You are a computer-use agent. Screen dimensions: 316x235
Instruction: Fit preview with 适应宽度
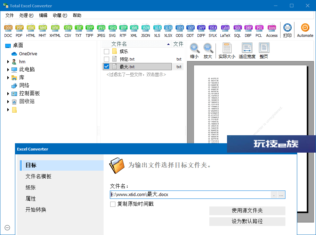click(247, 51)
